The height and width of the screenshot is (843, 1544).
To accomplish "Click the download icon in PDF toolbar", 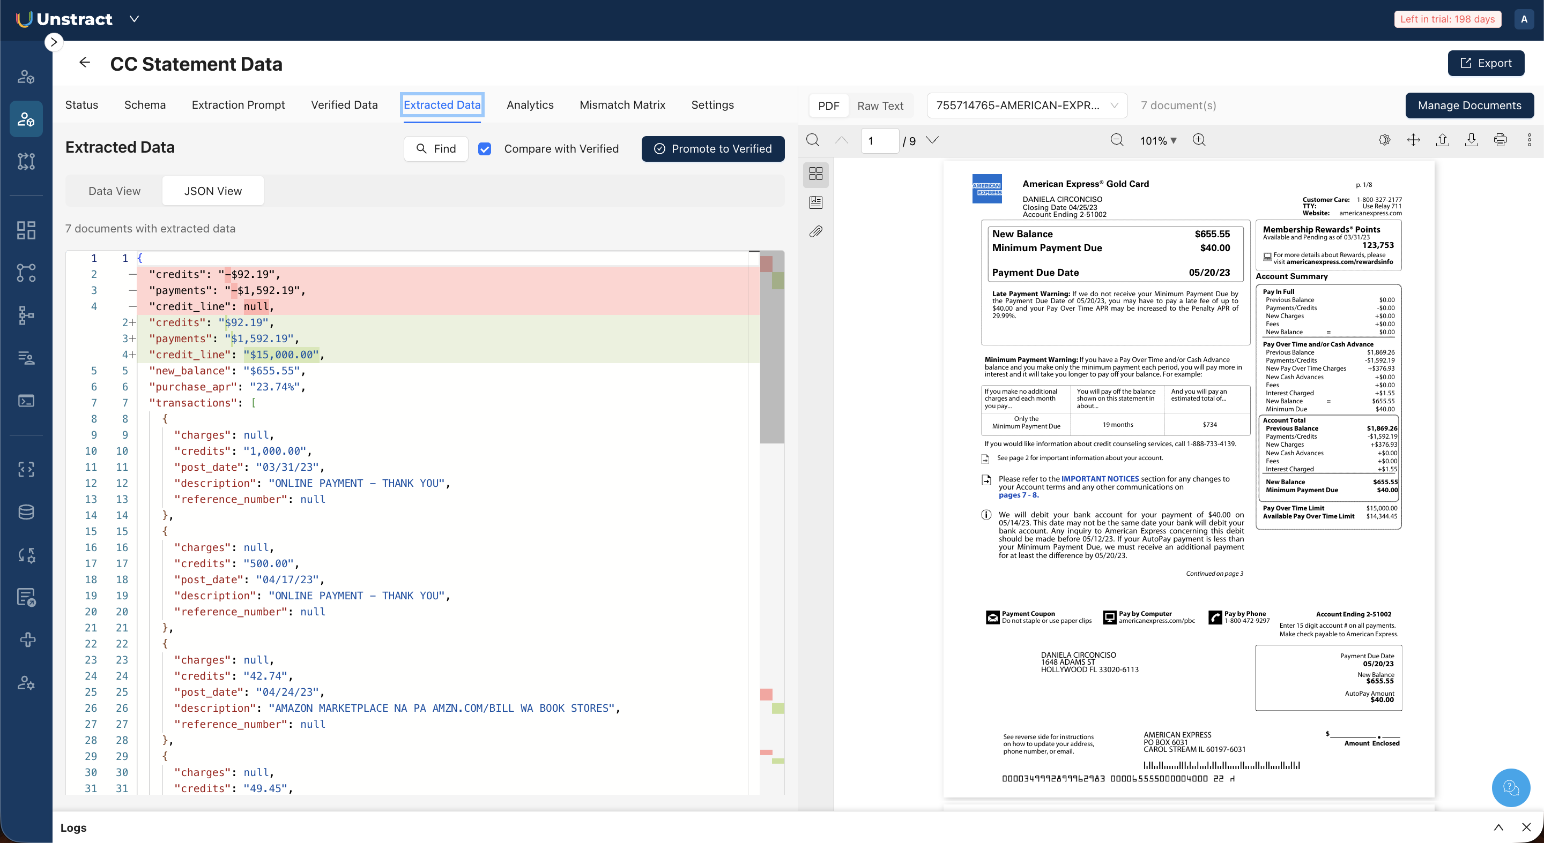I will pyautogui.click(x=1471, y=140).
